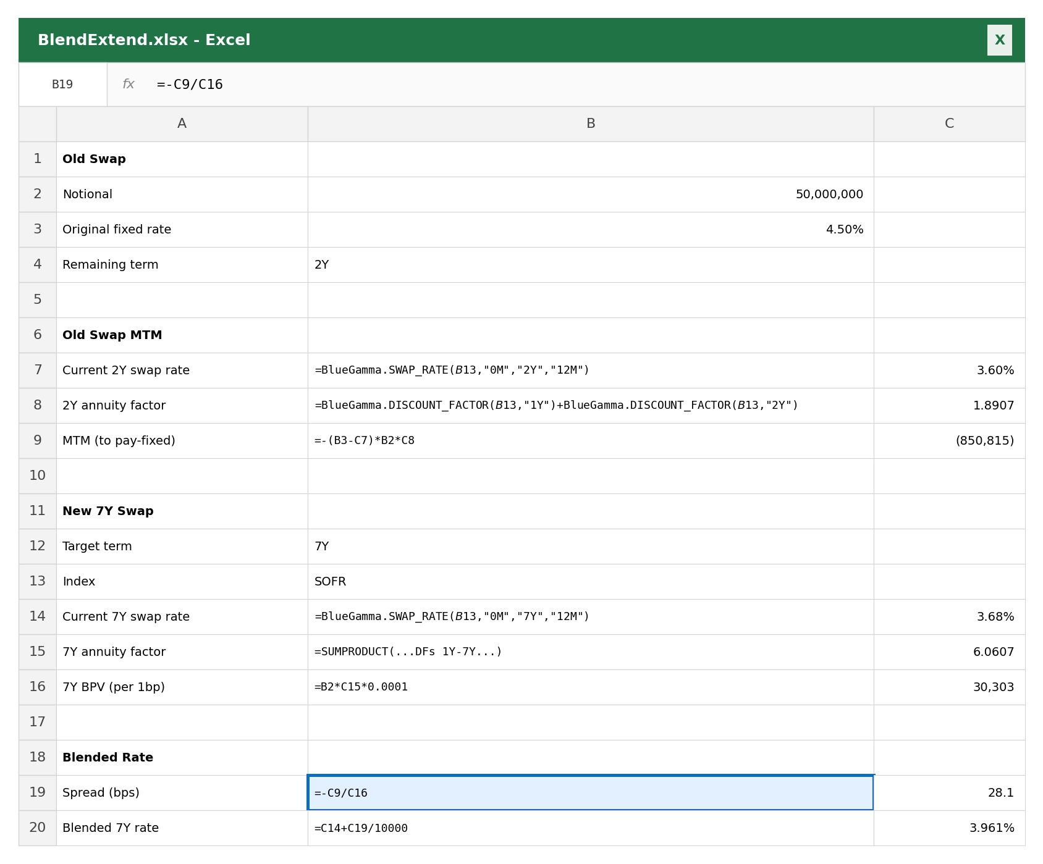Click row number 19 header

tap(37, 792)
